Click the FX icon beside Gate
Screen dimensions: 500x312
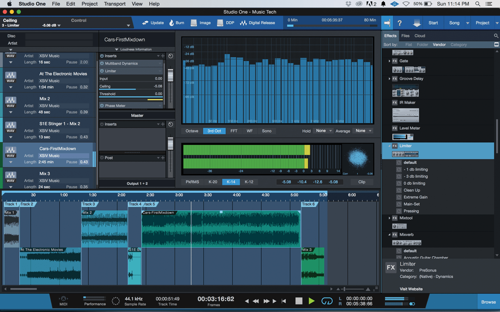pos(395,61)
